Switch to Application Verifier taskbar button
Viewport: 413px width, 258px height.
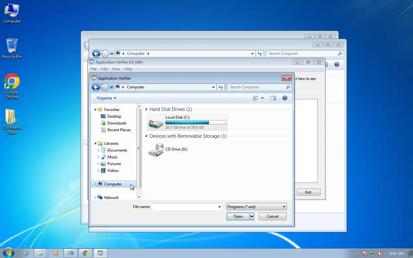coord(100,253)
